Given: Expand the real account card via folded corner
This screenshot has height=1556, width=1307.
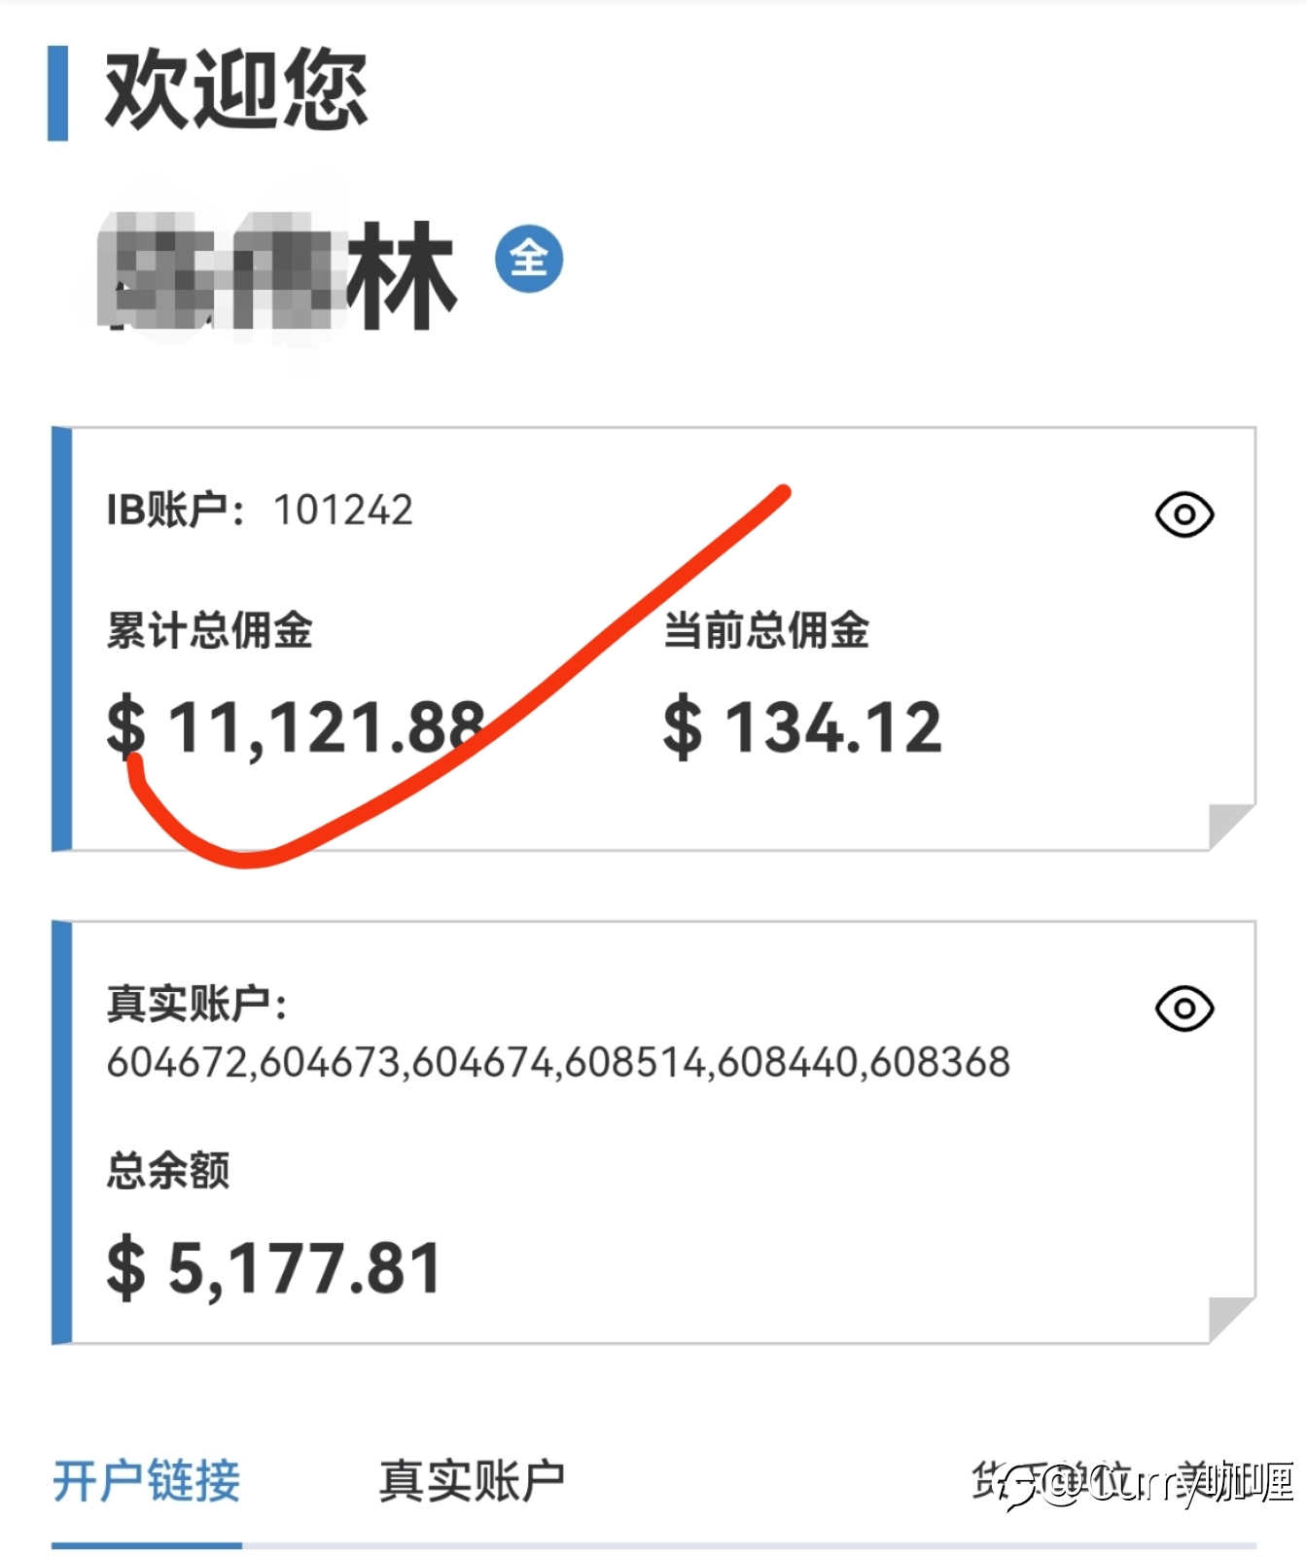Looking at the screenshot, I should point(1231,1320).
